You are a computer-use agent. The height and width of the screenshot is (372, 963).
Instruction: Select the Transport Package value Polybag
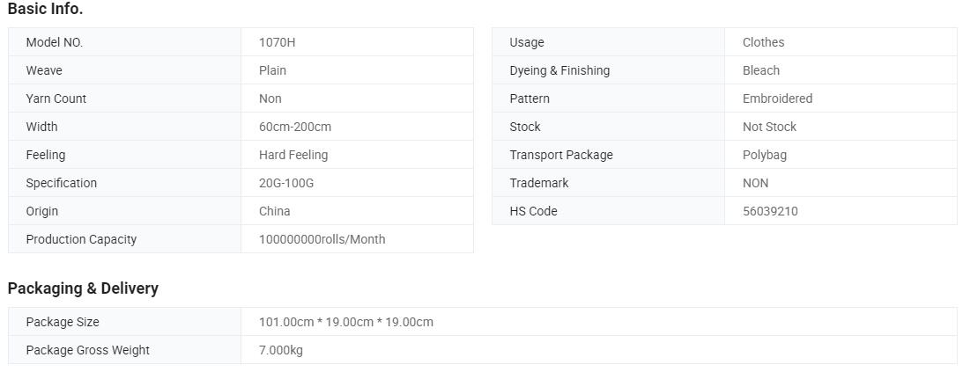765,155
